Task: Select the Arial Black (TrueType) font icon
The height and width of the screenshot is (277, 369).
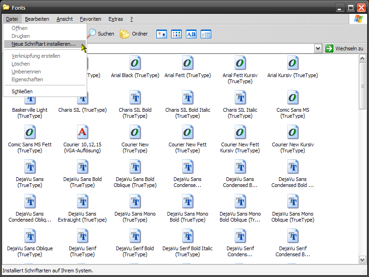Action: point(135,63)
